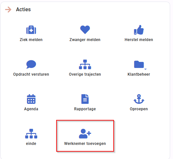Expand the small arrow beside Klantbeheer folder
Image resolution: width=173 pixels, height=159 pixels.
[145, 69]
